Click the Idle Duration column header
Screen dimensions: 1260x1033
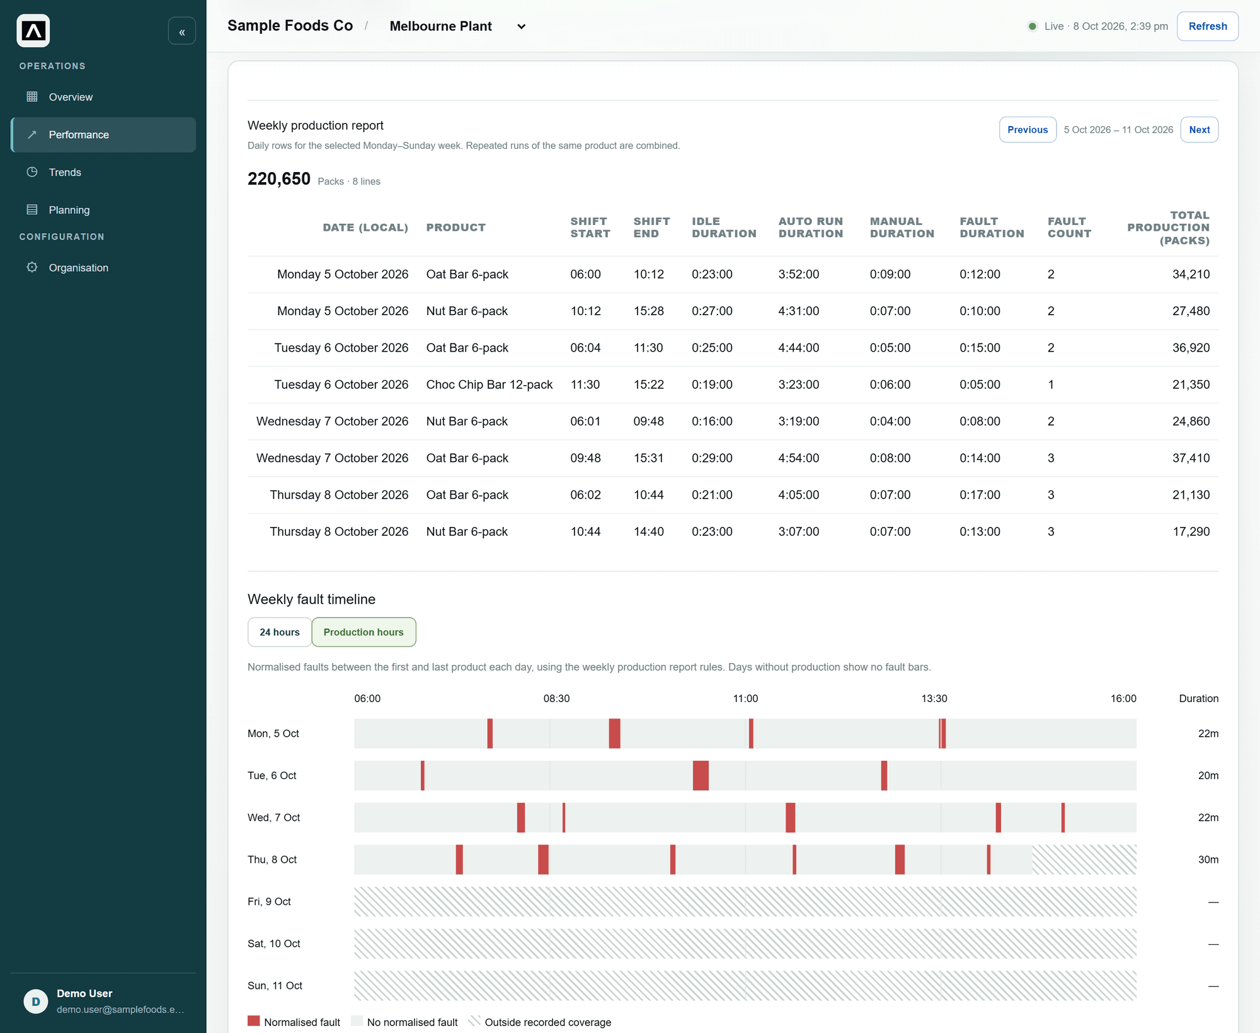pyautogui.click(x=724, y=228)
